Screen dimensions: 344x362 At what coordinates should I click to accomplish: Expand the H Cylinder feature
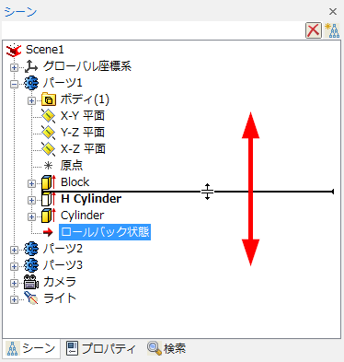(x=31, y=200)
